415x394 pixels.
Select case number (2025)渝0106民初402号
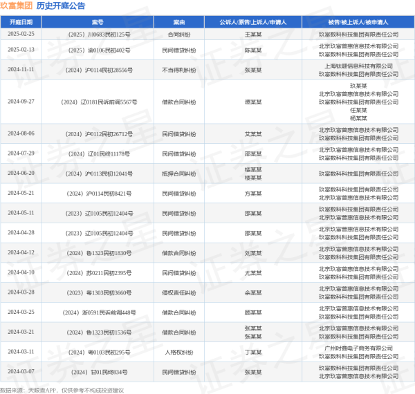click(99, 50)
